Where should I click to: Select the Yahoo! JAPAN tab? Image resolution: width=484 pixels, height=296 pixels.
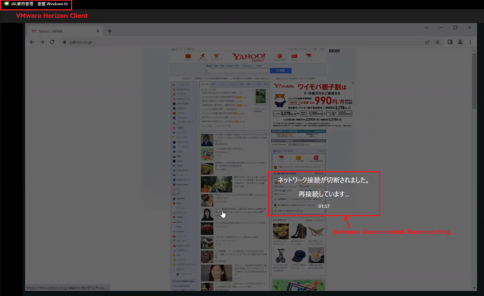pos(65,31)
